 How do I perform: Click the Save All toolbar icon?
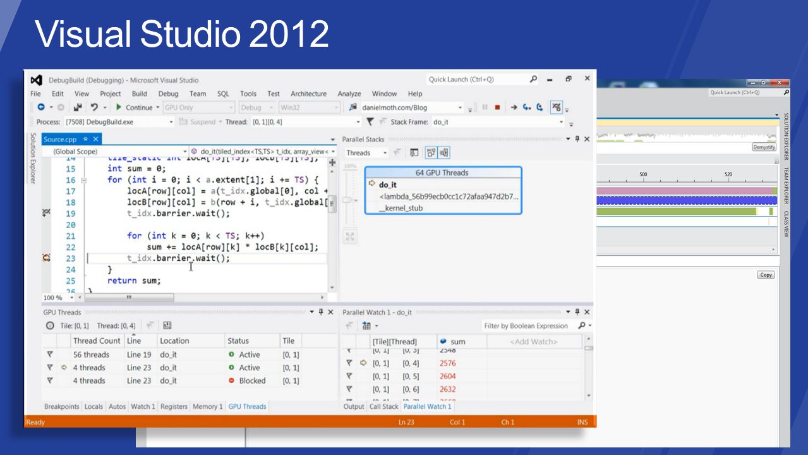pyautogui.click(x=78, y=107)
